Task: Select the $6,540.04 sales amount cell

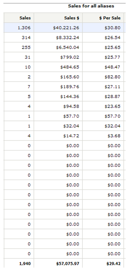Action: pos(58,48)
